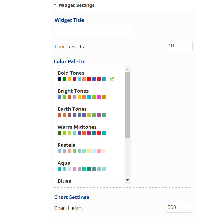
Task: Click the palette list scroll up arrow
Action: [x=127, y=70]
